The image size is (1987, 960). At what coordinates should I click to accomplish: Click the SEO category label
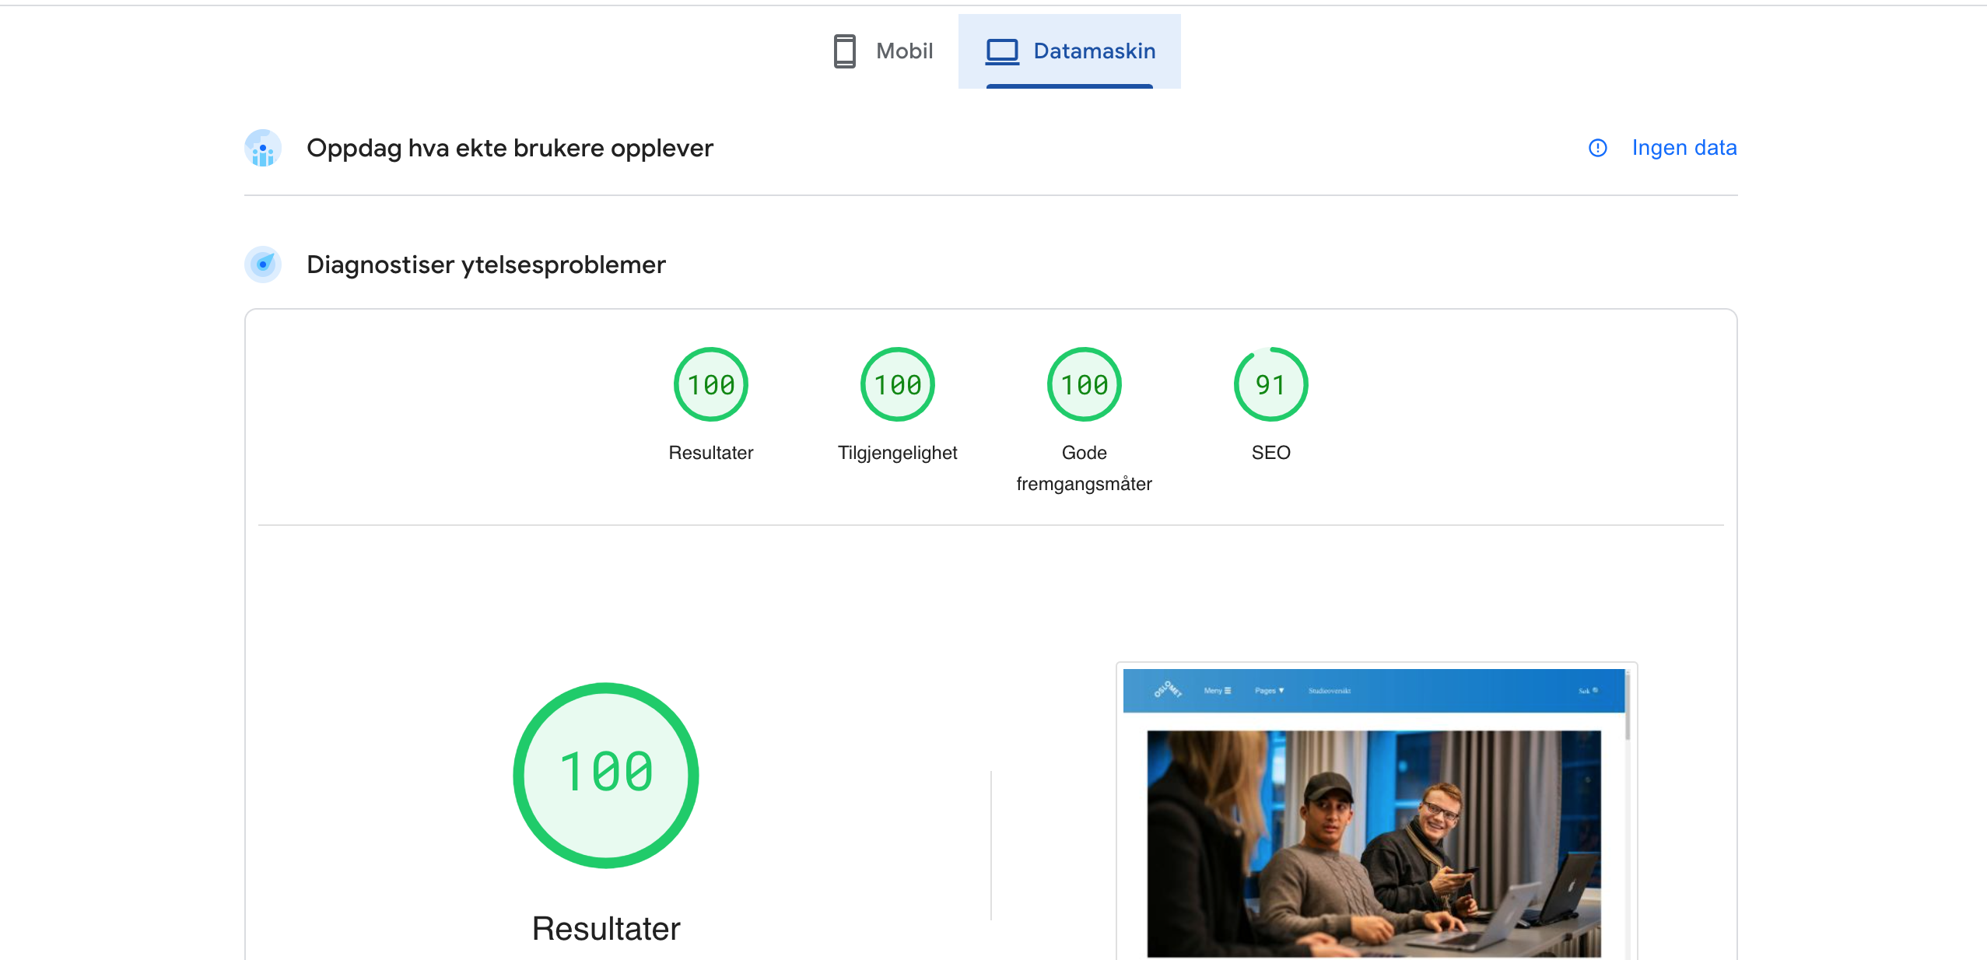(x=1270, y=453)
